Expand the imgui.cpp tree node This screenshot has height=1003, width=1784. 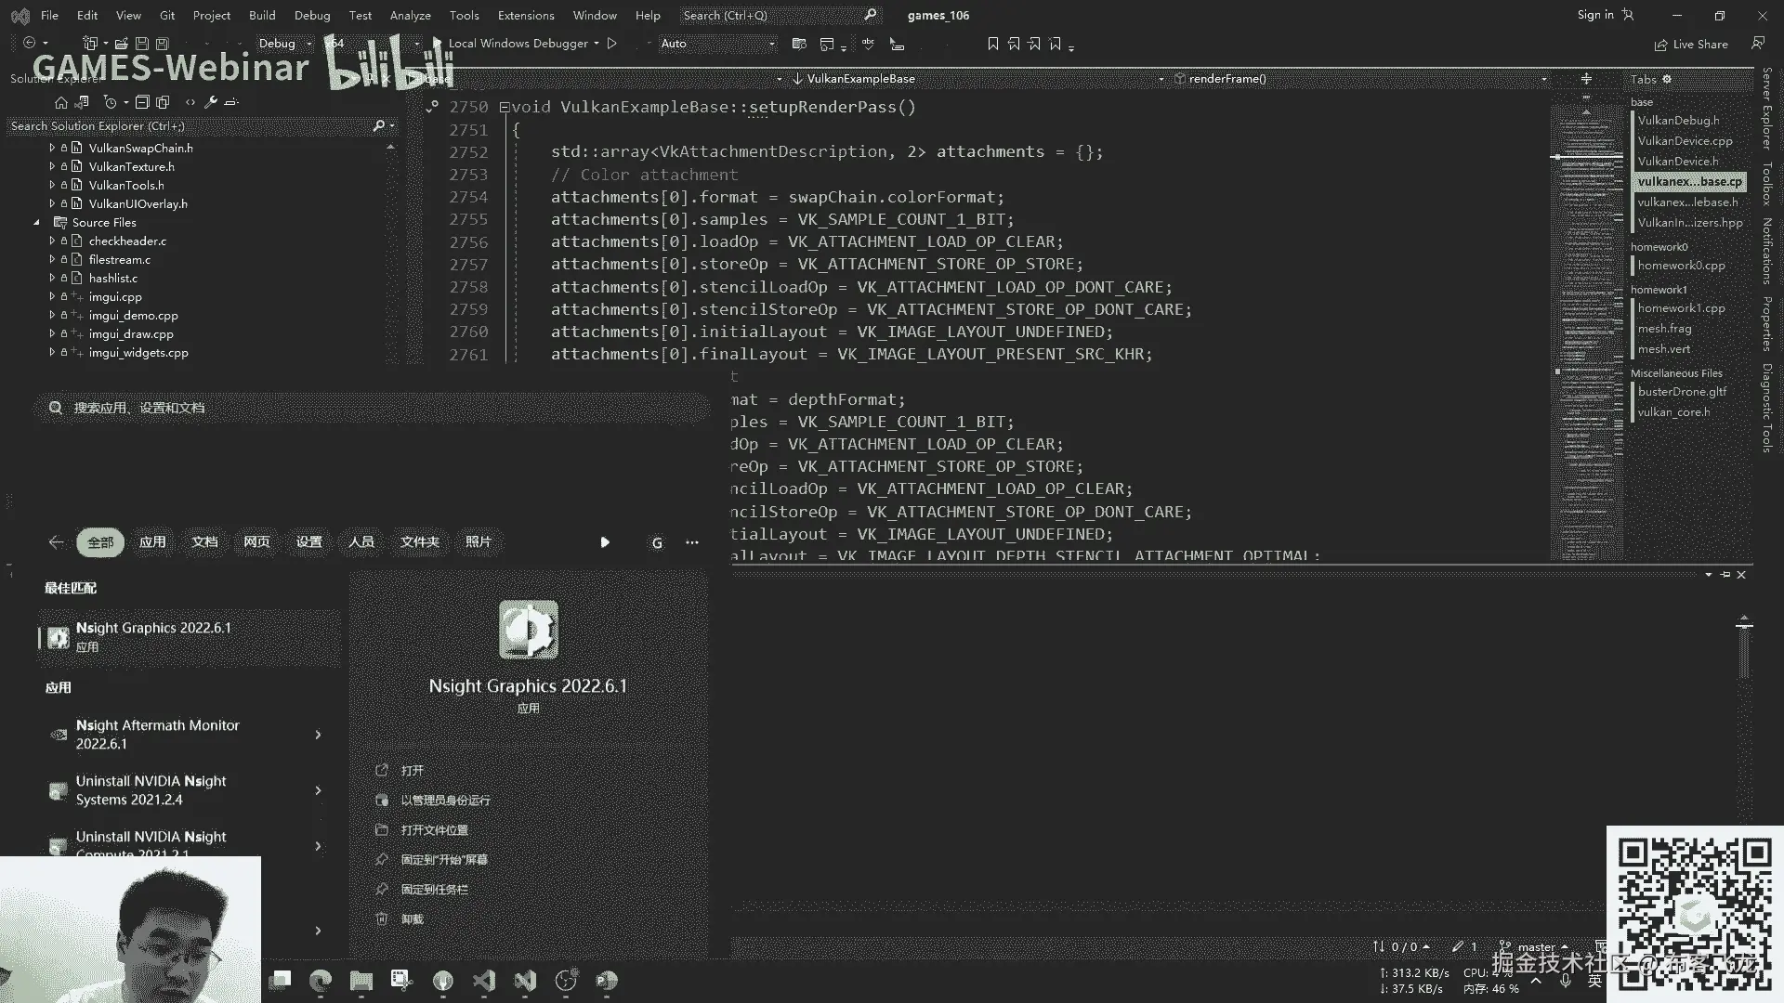(52, 297)
